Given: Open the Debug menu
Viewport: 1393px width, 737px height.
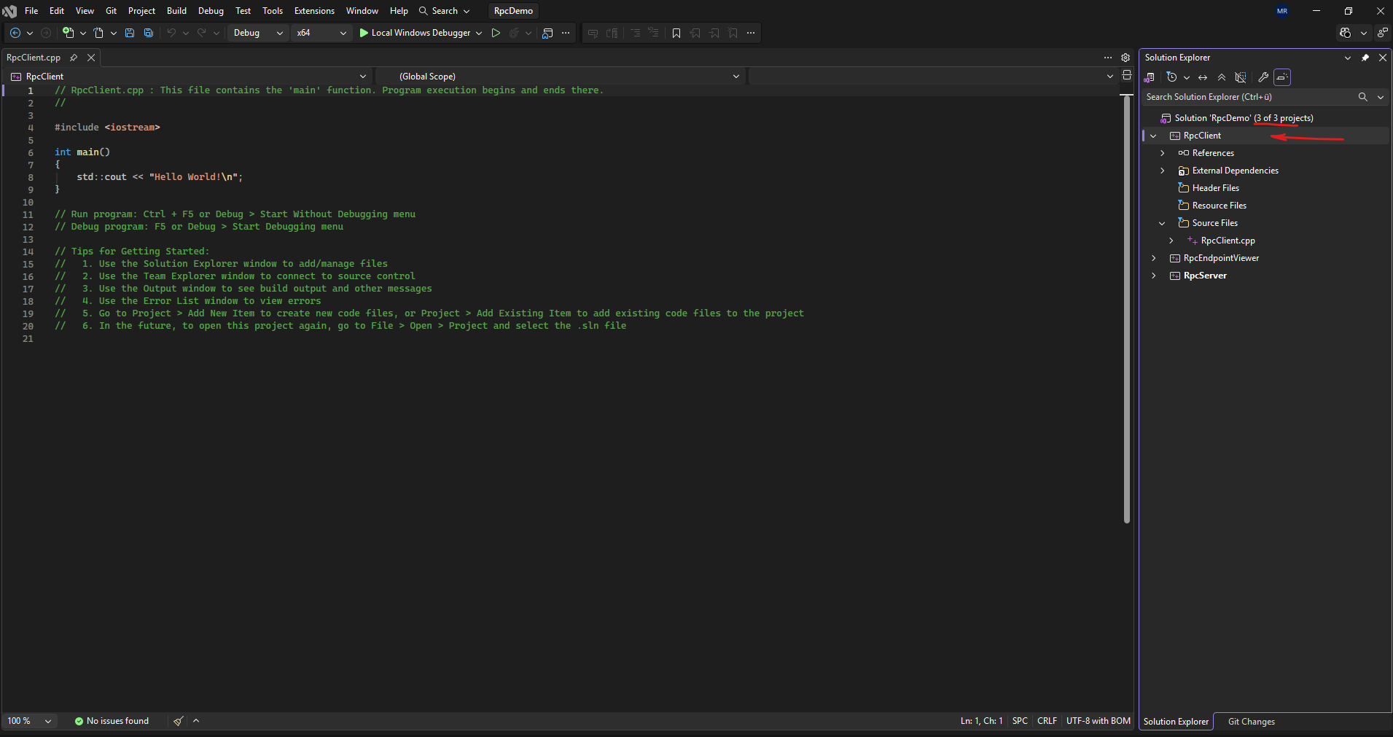Looking at the screenshot, I should point(211,11).
